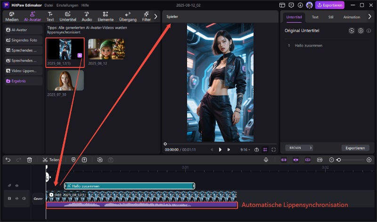Viewport: 377px width, 222px height.
Task: Toggle the preview axis snapping option
Action: (308, 160)
